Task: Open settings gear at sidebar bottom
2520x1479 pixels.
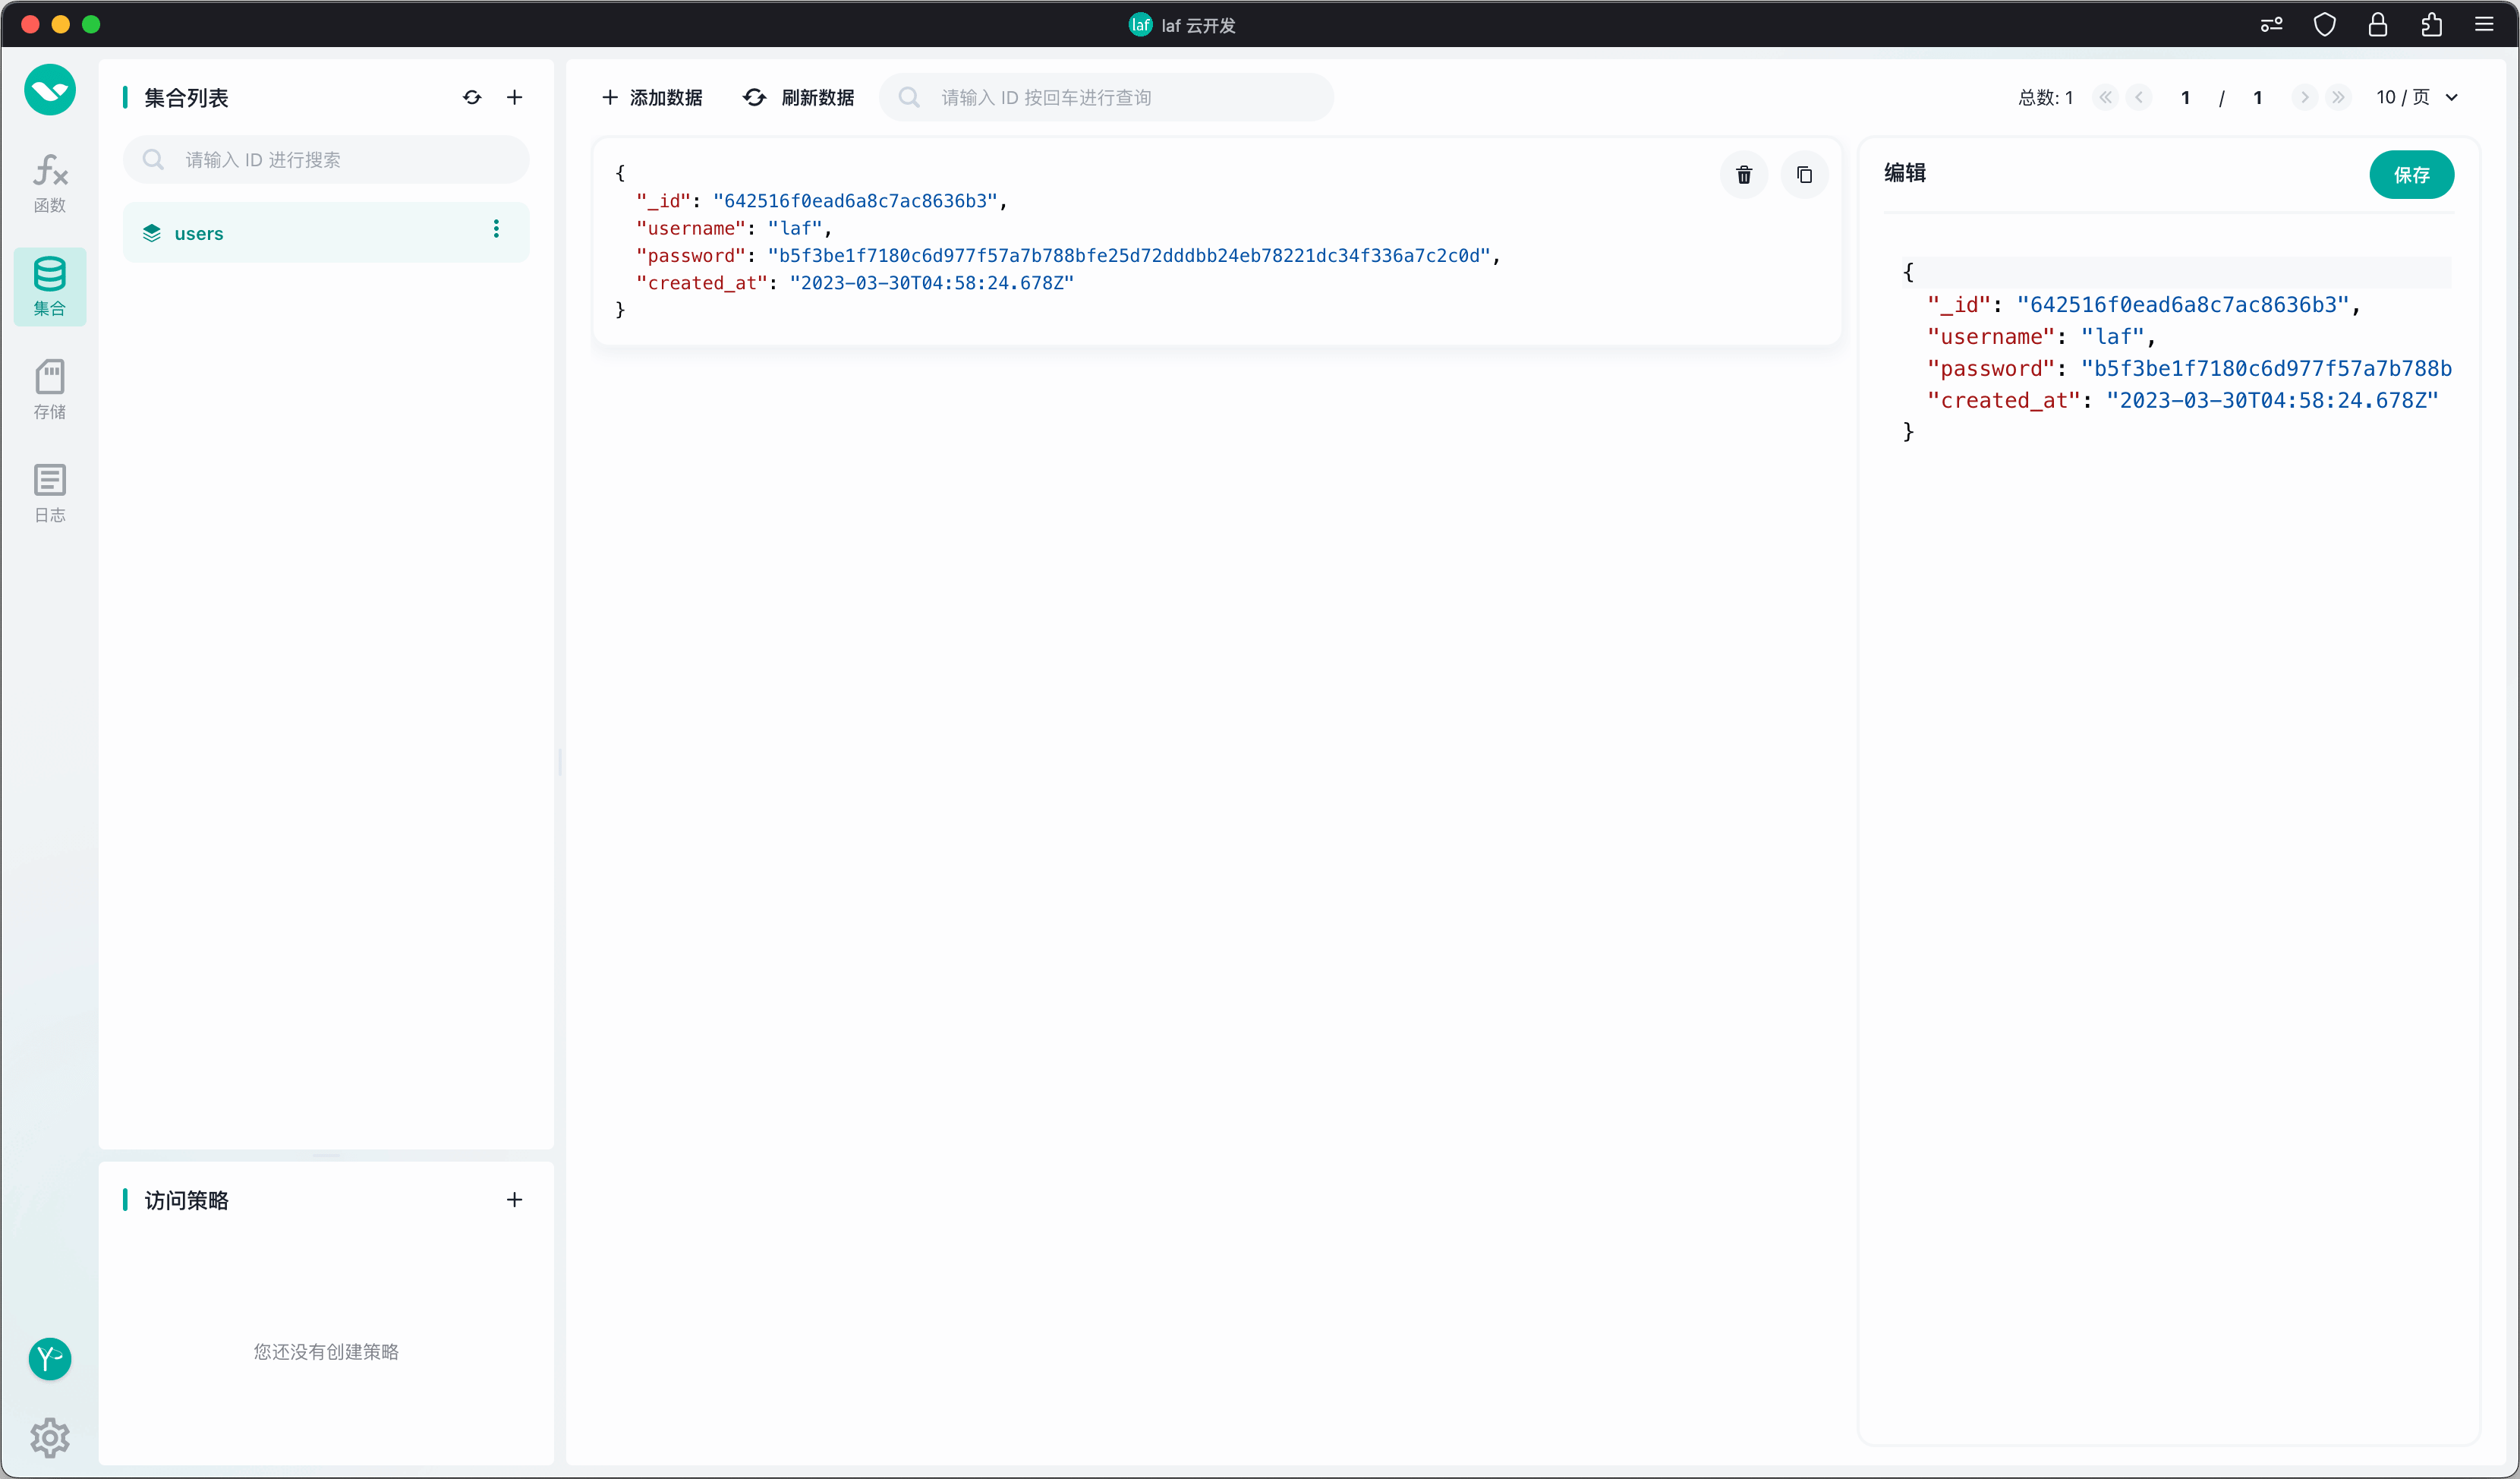Action: click(x=50, y=1437)
